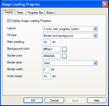Close the Image Loading Progress dialog
This screenshot has width=109, height=106.
(x=105, y=4)
